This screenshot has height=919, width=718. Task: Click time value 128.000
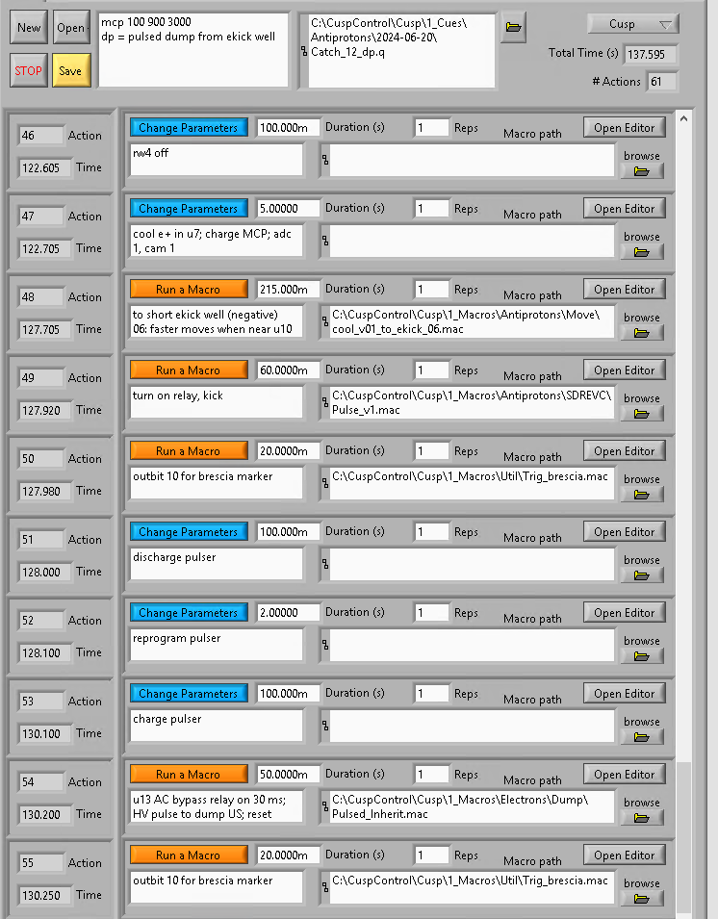(45, 572)
